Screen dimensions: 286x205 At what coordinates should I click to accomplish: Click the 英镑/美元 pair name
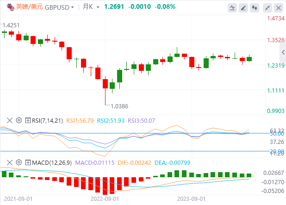pos(29,7)
